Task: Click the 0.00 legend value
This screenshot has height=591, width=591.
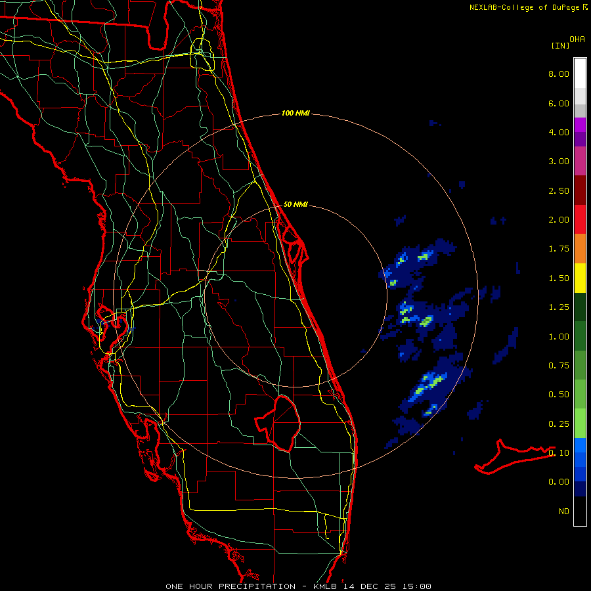Action: (559, 482)
